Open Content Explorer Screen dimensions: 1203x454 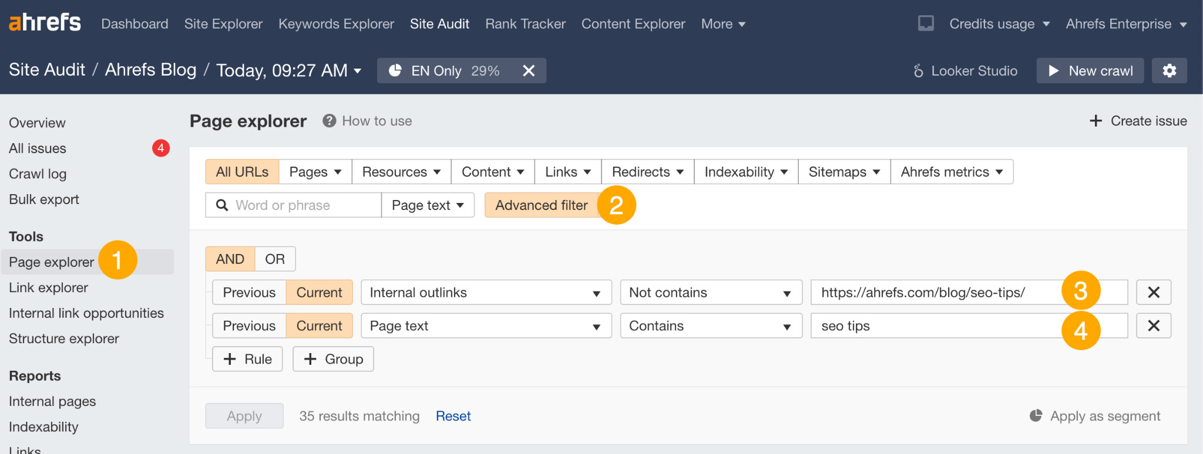[x=633, y=24]
